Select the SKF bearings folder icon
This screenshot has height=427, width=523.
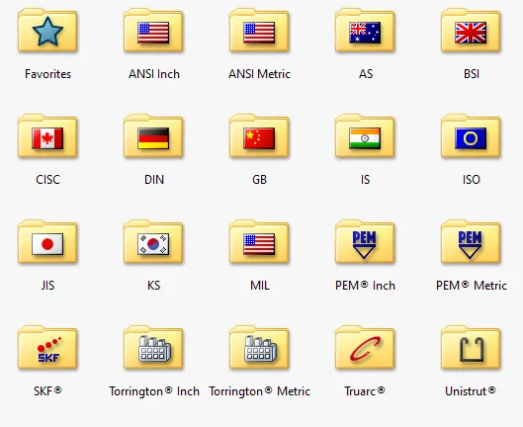(47, 348)
